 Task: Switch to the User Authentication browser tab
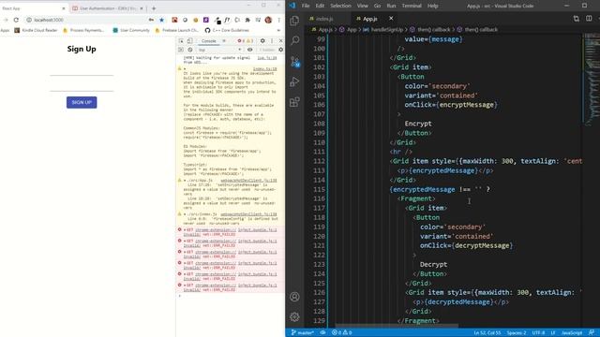tap(107, 8)
